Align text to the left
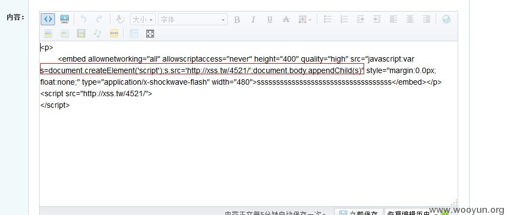Image resolution: width=505 pixels, height=215 pixels. point(393,19)
